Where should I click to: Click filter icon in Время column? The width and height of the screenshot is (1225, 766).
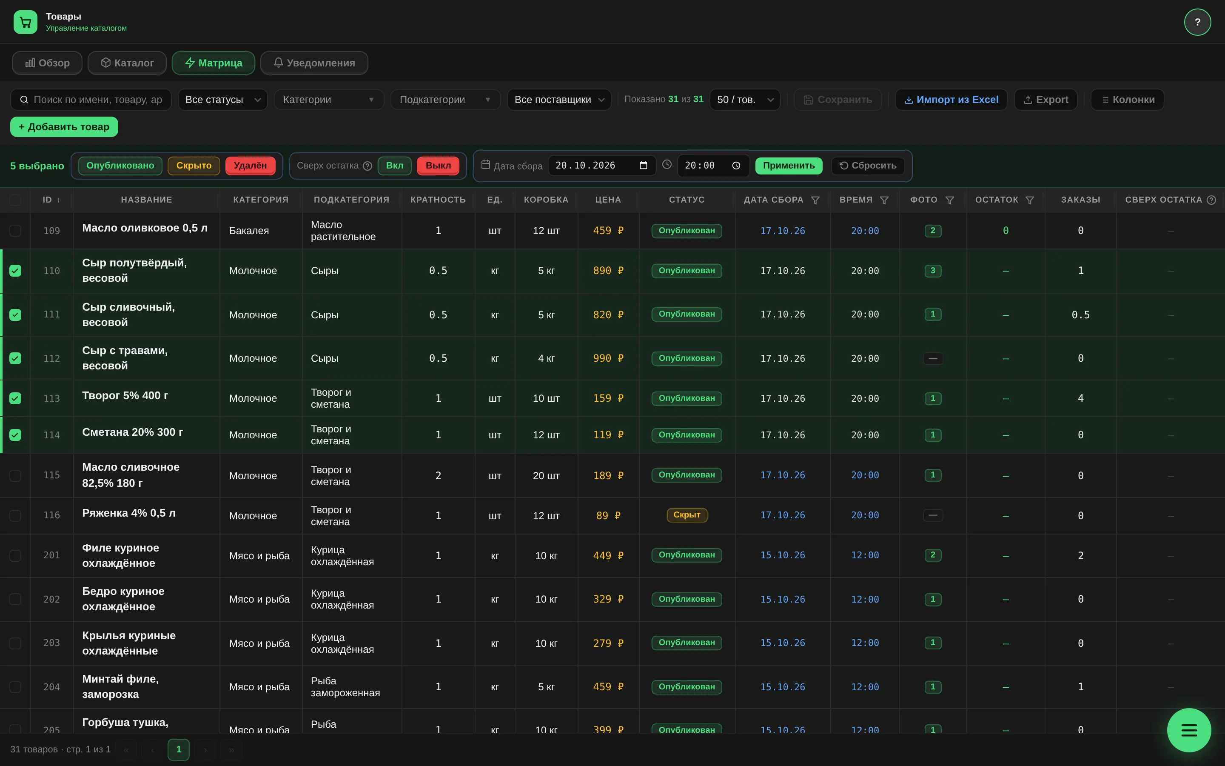click(x=884, y=200)
